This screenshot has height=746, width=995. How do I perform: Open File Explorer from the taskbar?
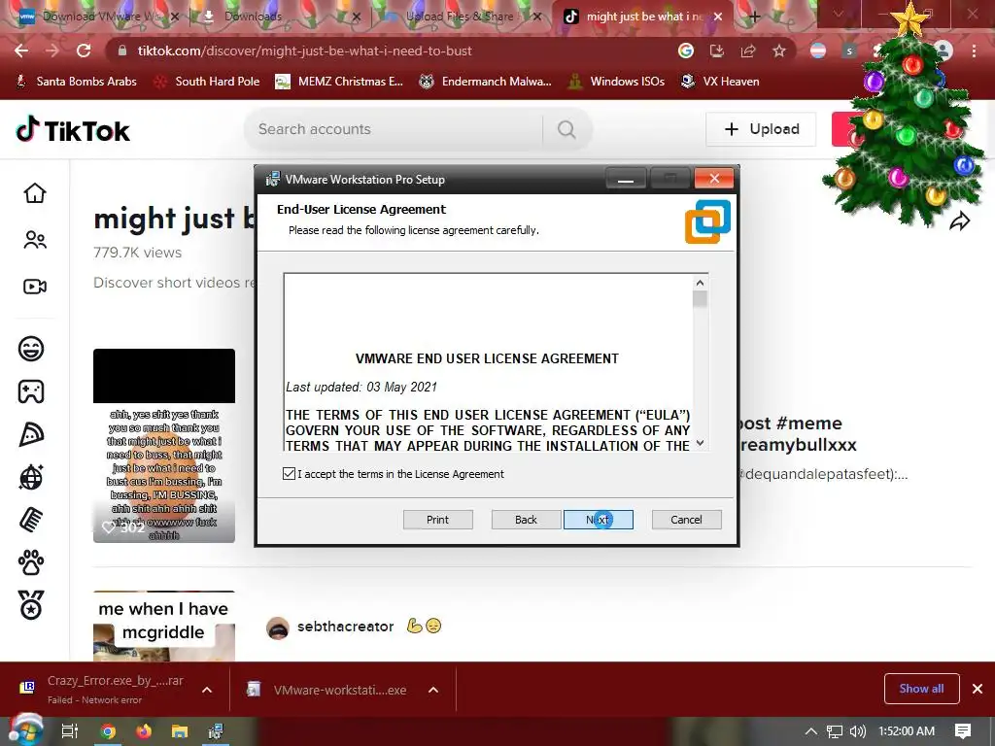click(180, 731)
